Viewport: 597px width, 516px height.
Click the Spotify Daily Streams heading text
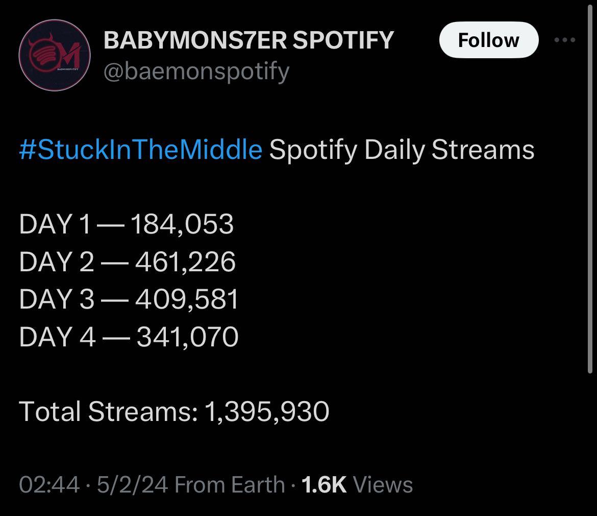tap(402, 150)
